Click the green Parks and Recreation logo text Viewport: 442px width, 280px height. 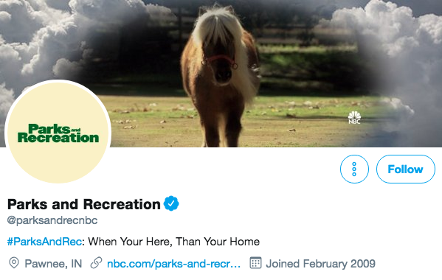pyautogui.click(x=58, y=133)
